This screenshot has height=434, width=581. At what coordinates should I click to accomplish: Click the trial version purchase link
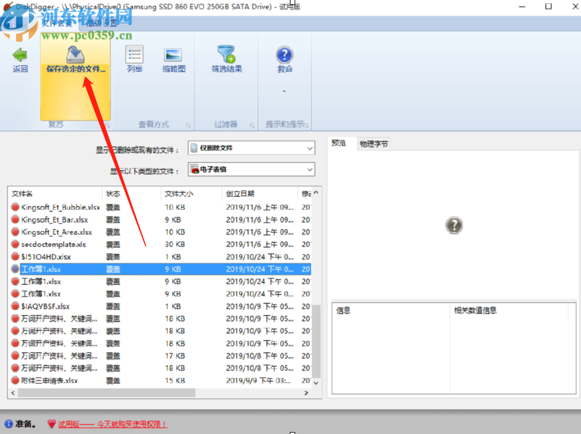112,424
